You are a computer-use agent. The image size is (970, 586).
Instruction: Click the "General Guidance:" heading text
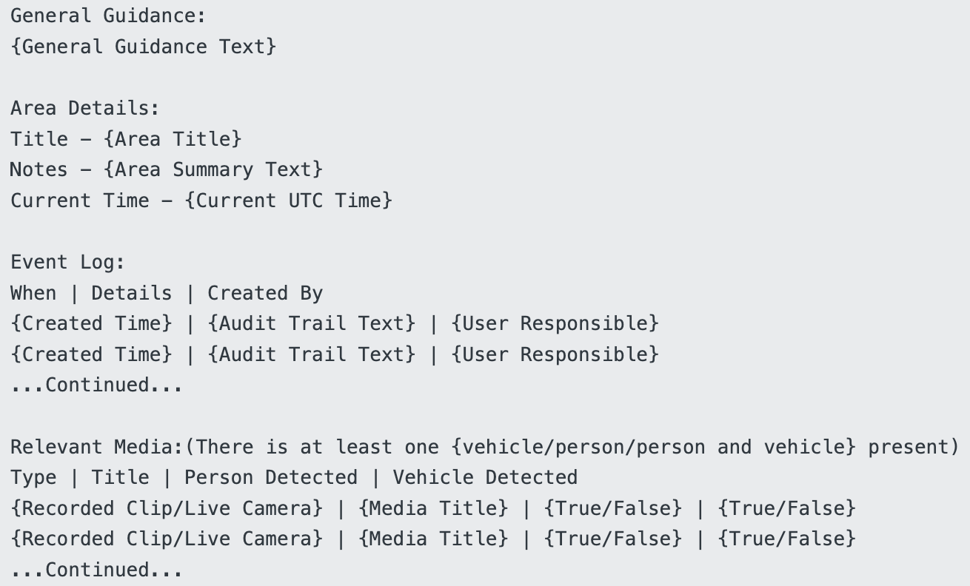pos(108,16)
